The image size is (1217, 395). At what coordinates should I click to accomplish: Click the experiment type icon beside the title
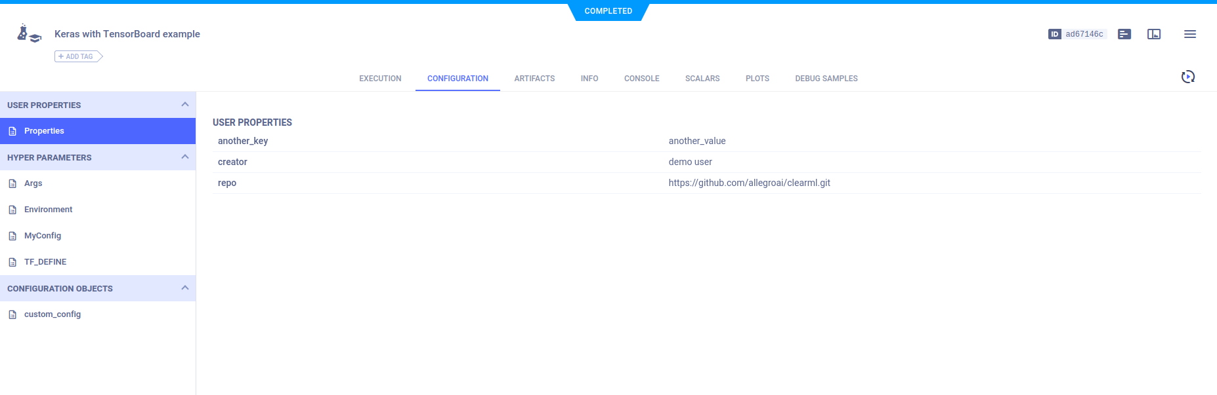tap(28, 34)
